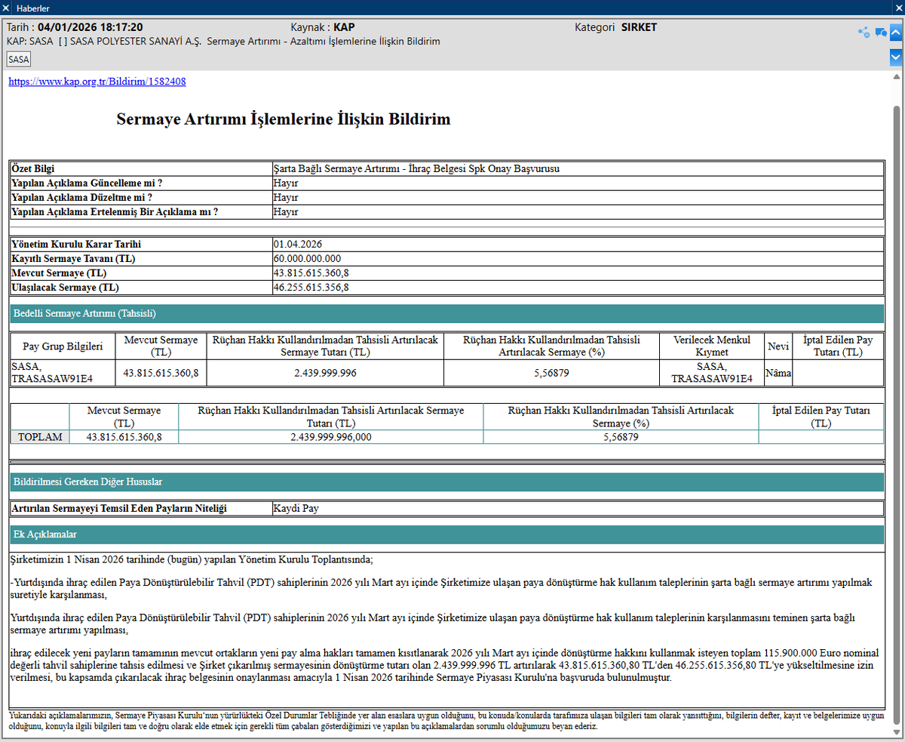Click 'Ulaşılacak Sermaye (TL)' label
Image resolution: width=905 pixels, height=742 pixels.
pos(66,288)
